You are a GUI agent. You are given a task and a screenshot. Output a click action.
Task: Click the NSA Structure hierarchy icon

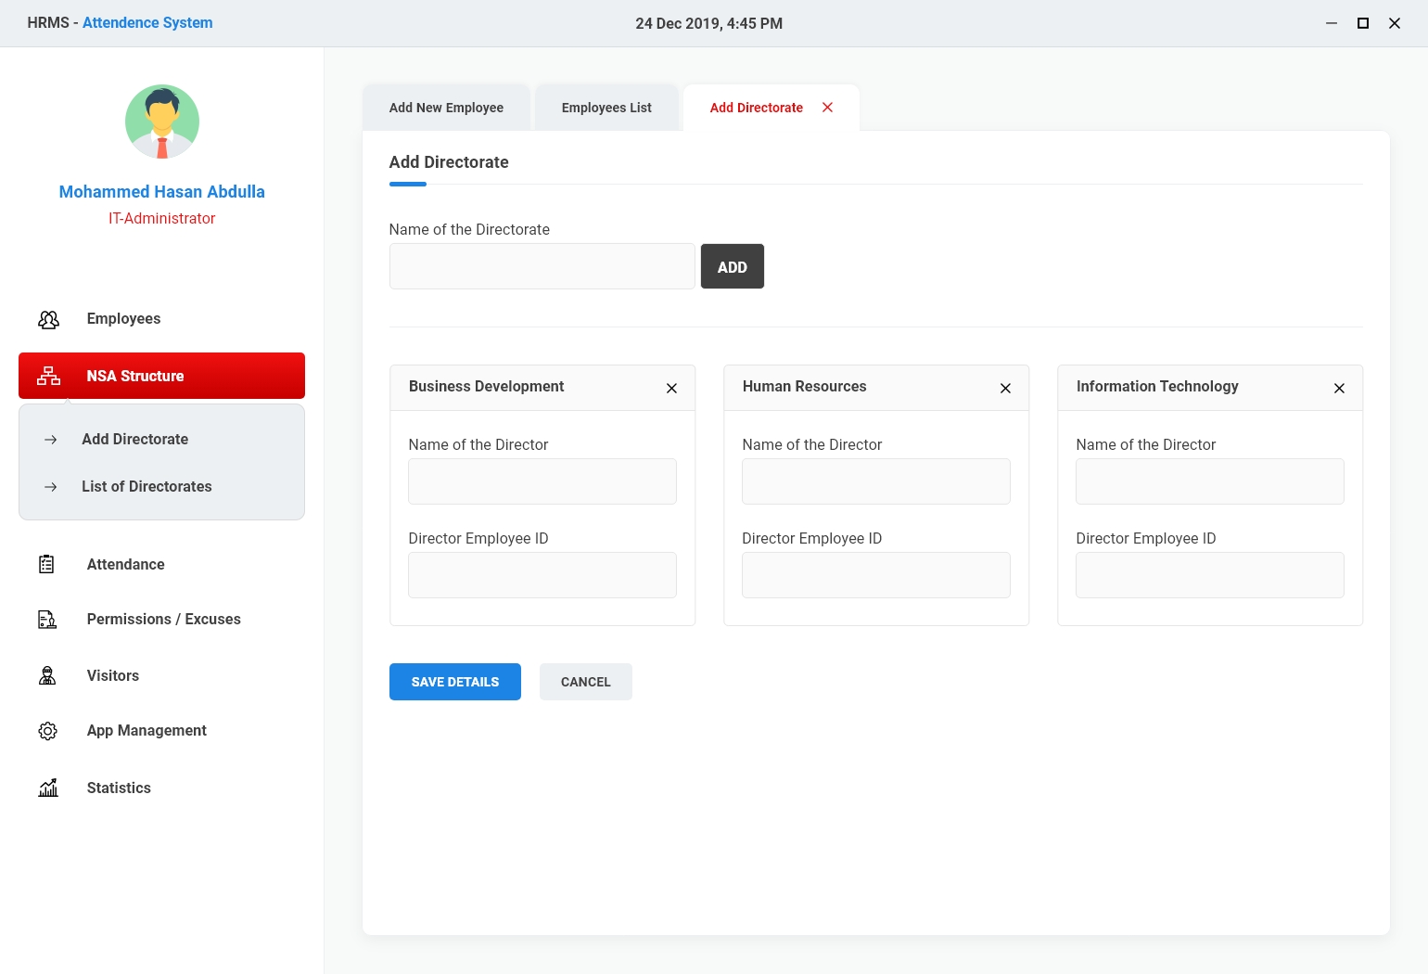pos(48,376)
